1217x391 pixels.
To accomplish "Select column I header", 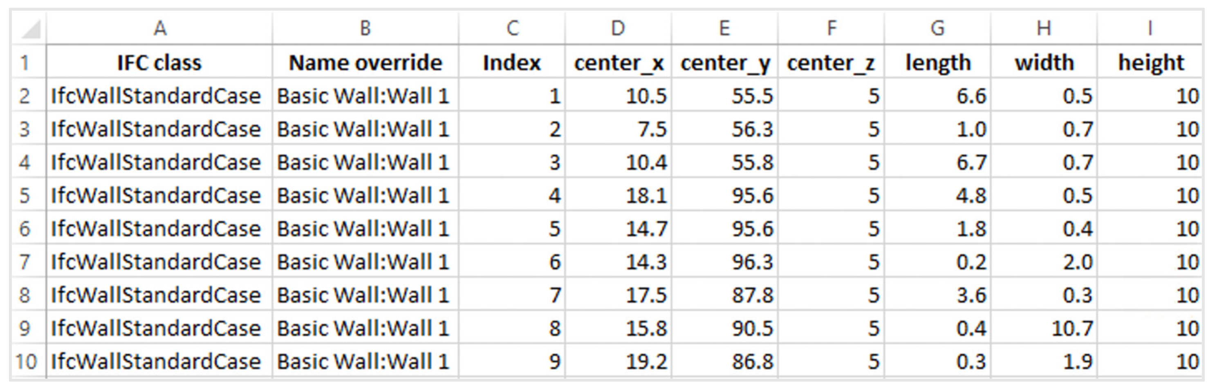I will pyautogui.click(x=1150, y=28).
